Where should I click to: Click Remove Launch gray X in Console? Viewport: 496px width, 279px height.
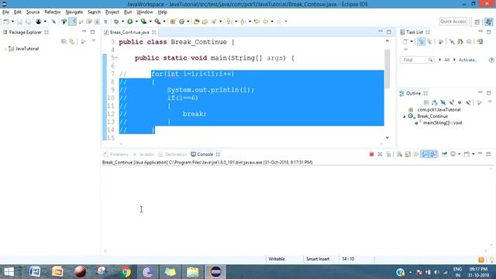(380, 154)
